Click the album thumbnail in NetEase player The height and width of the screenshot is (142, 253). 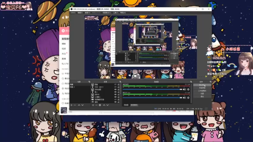tap(64, 110)
